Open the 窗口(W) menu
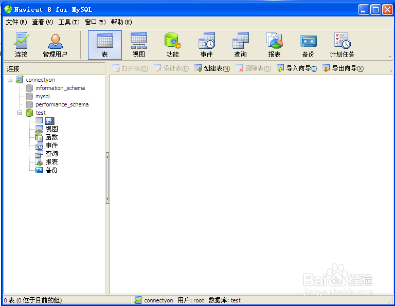The height and width of the screenshot is (306, 395). [95, 22]
